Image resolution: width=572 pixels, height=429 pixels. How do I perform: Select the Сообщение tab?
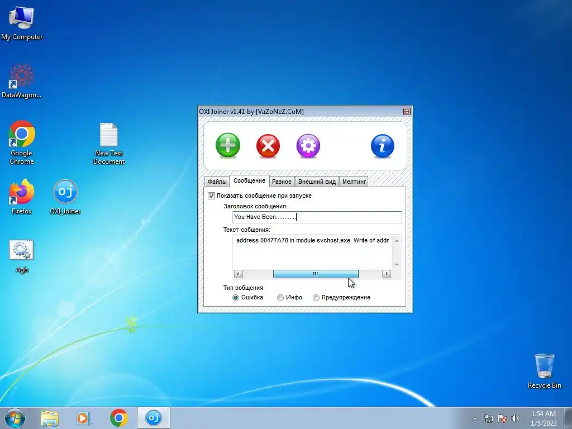(x=250, y=181)
